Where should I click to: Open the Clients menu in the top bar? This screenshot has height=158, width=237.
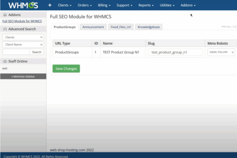coord(65,6)
